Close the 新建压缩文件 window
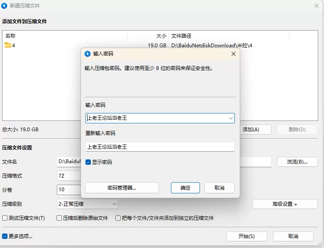 (317, 5)
